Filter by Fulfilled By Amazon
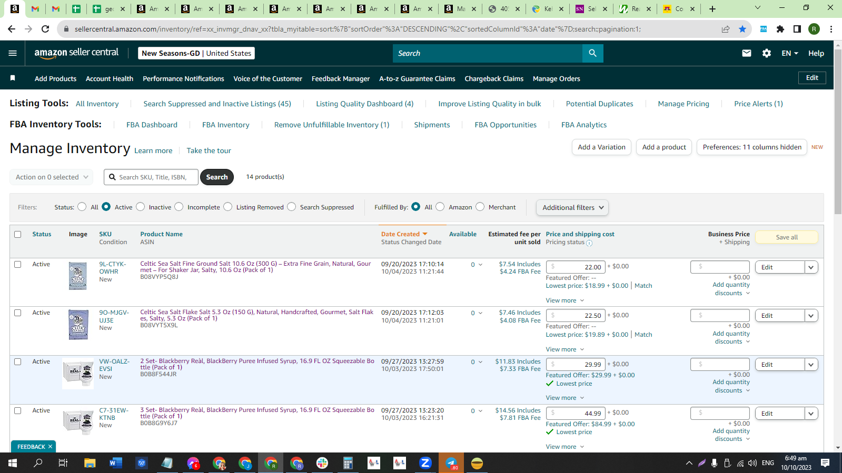The width and height of the screenshot is (842, 473). 440,207
